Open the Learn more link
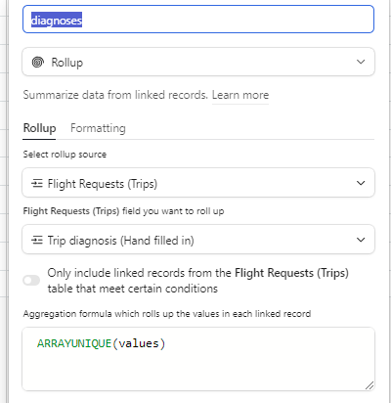This screenshot has width=391, height=403. (240, 95)
